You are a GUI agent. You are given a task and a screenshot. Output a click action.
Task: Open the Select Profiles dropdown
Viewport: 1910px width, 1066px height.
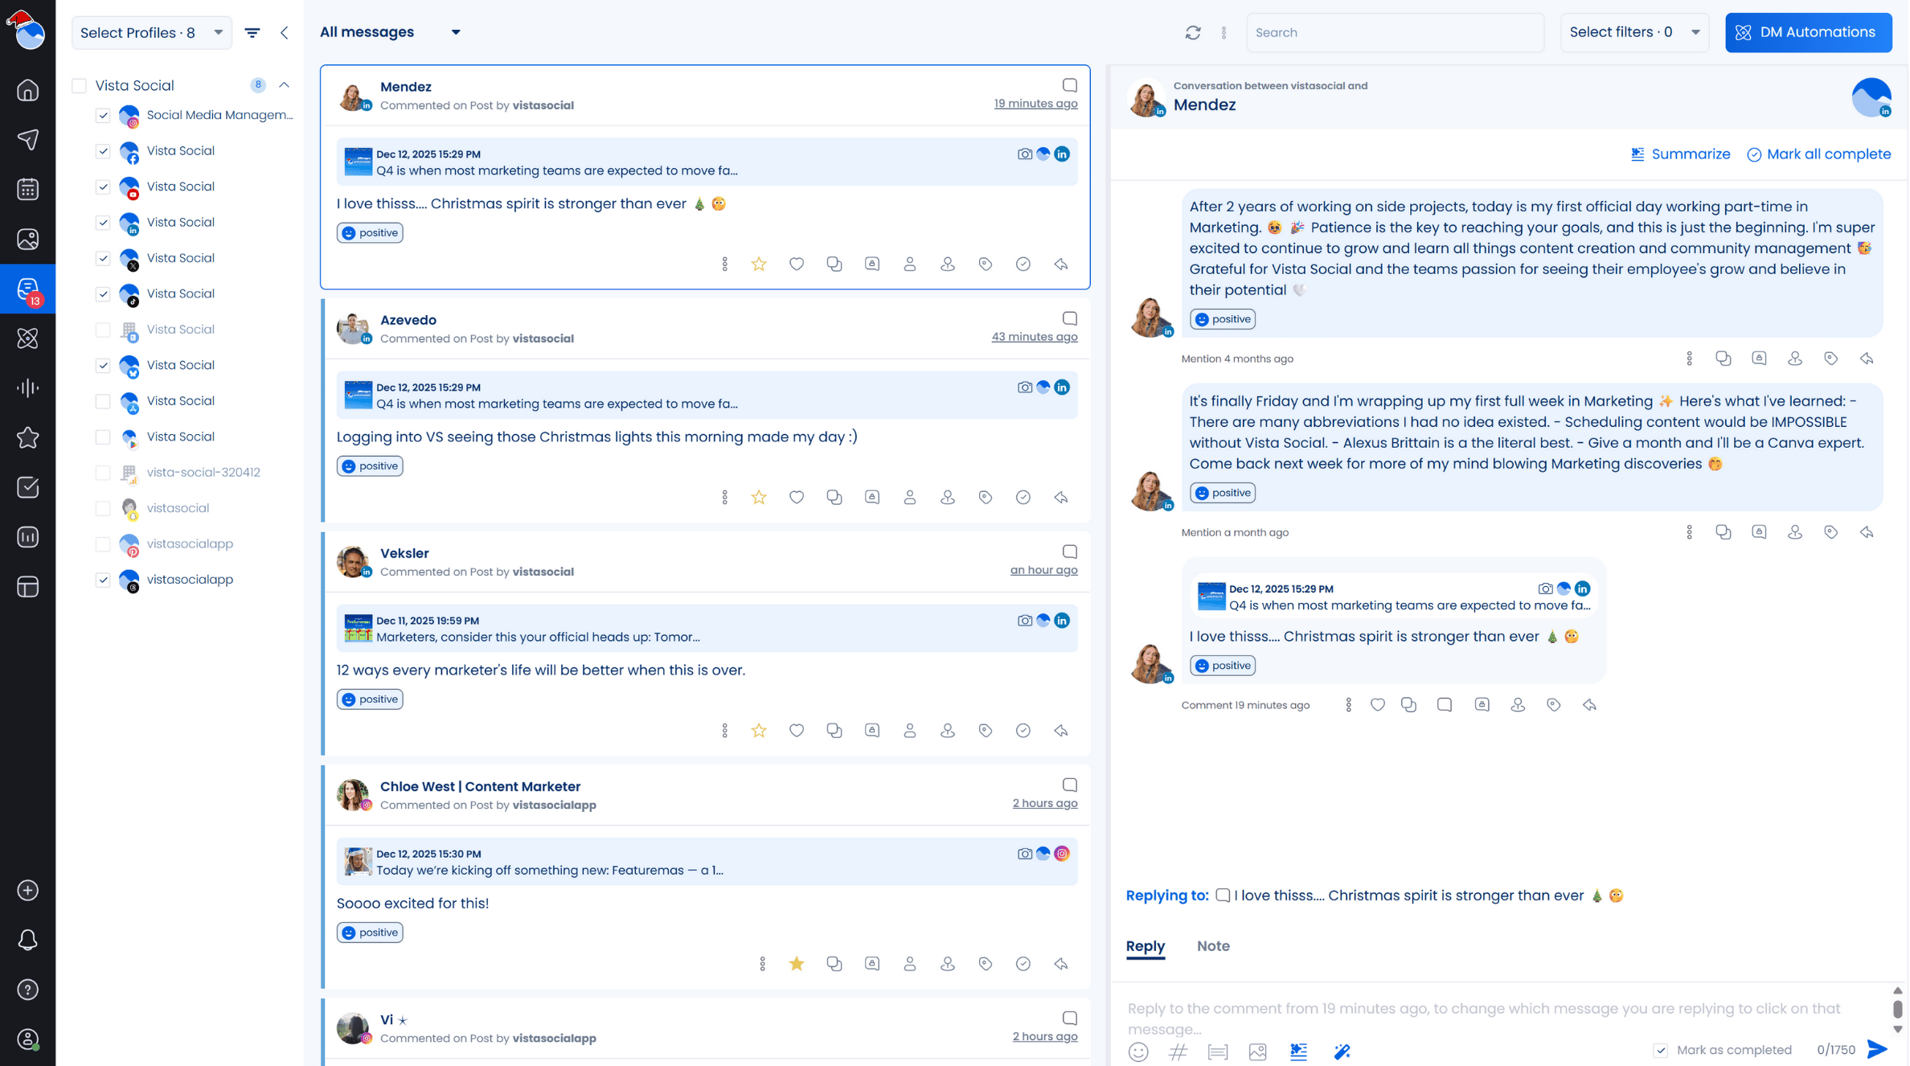point(151,33)
